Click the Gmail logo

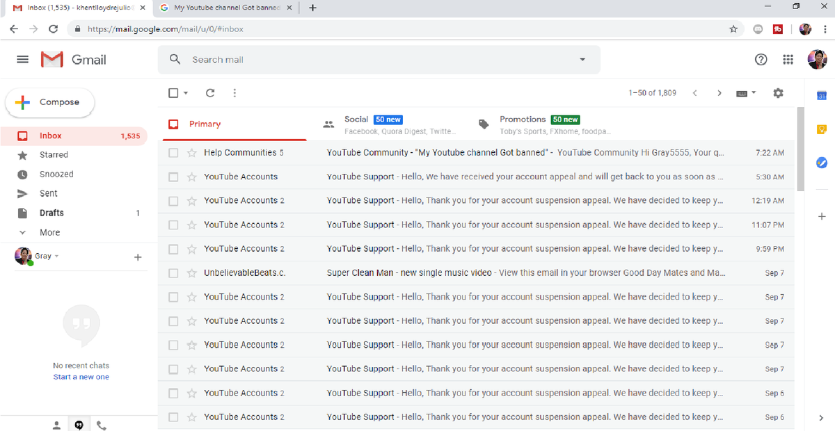tap(74, 60)
